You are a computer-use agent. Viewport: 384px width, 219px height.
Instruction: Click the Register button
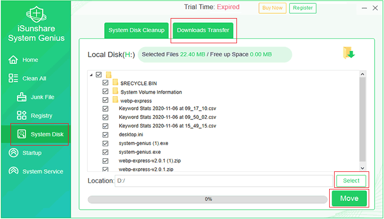(x=303, y=8)
